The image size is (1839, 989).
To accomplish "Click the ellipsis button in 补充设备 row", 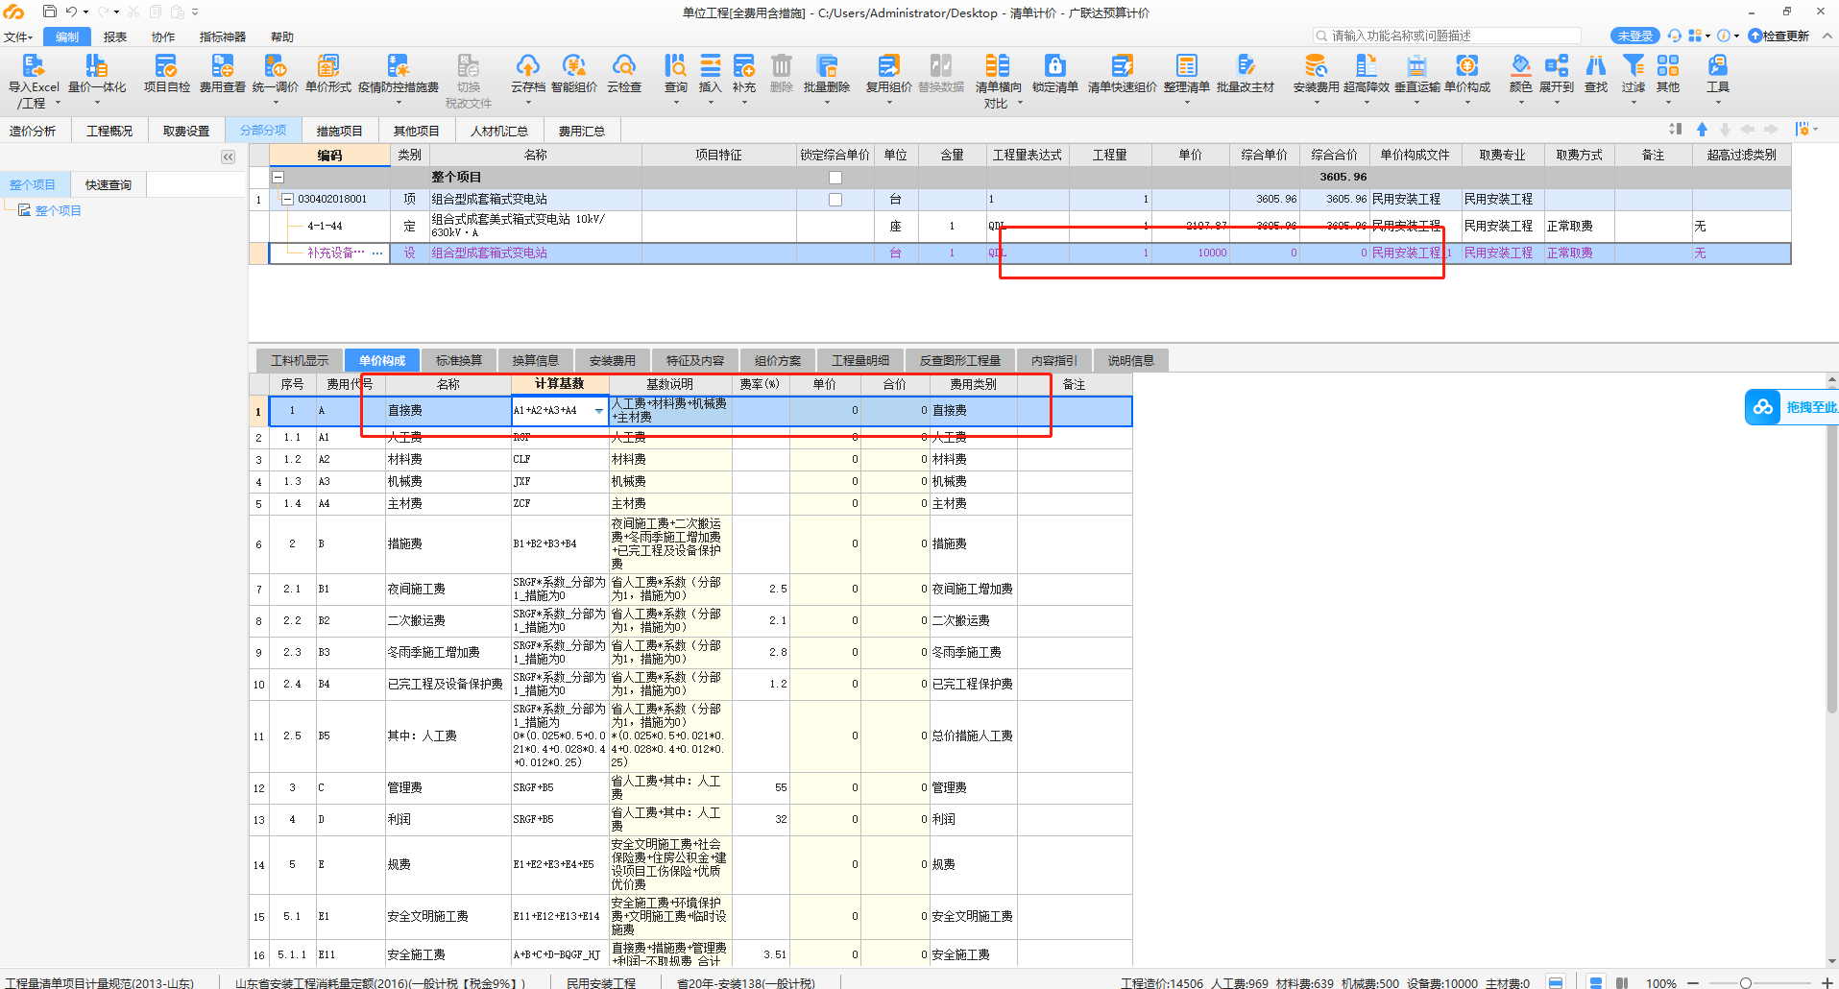I will pos(377,253).
